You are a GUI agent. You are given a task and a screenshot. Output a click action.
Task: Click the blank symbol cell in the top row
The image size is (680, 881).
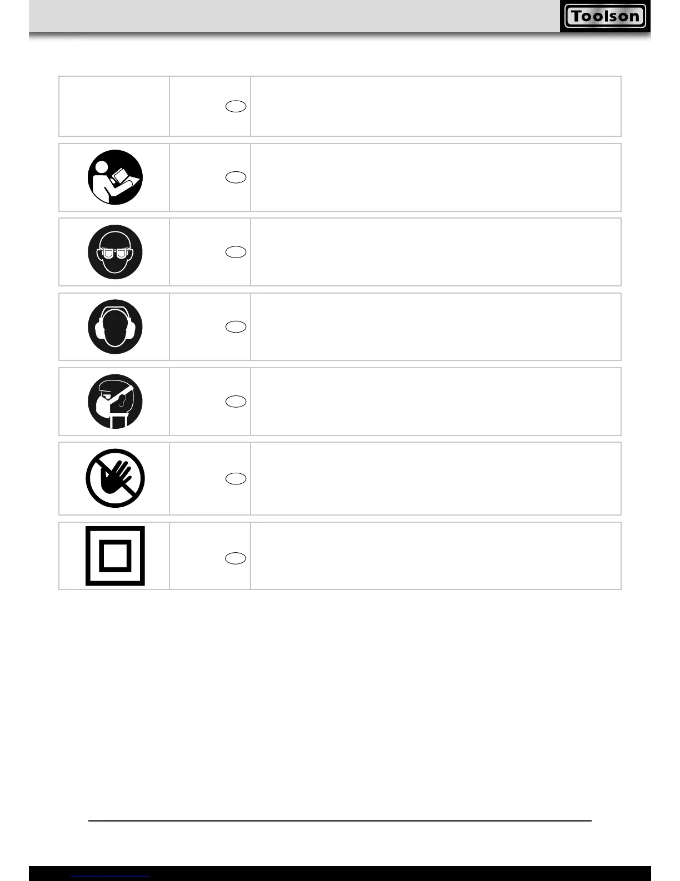[114, 106]
